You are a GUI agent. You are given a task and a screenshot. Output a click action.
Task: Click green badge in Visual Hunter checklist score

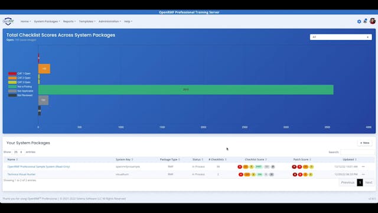tap(260, 175)
